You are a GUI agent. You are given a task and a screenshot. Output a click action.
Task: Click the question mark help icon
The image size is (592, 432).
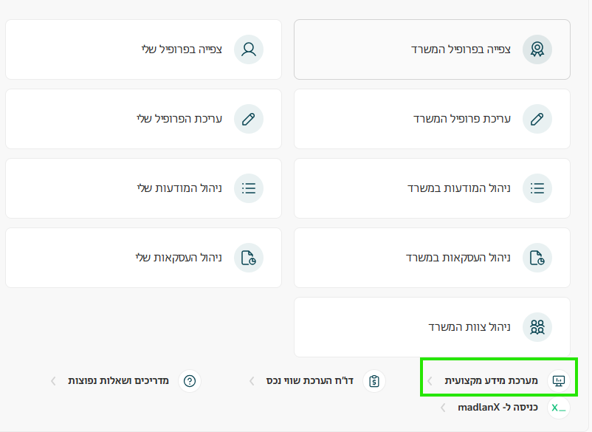190,381
